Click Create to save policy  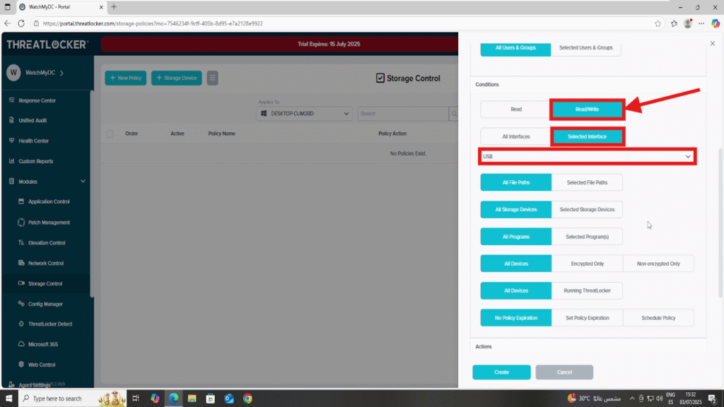(501, 372)
